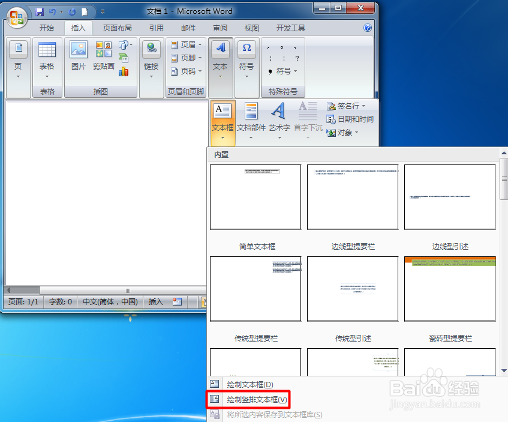Open 文档部件 quick parts menu

coord(251,121)
